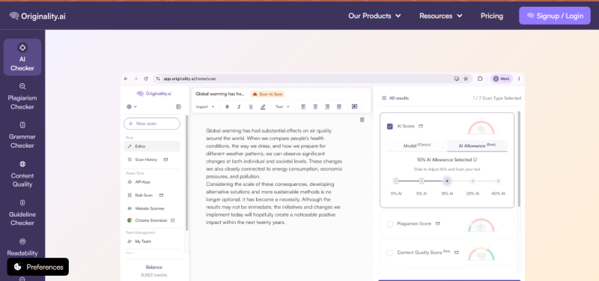Open the Grammar Checker sidebar tool

(x=22, y=135)
